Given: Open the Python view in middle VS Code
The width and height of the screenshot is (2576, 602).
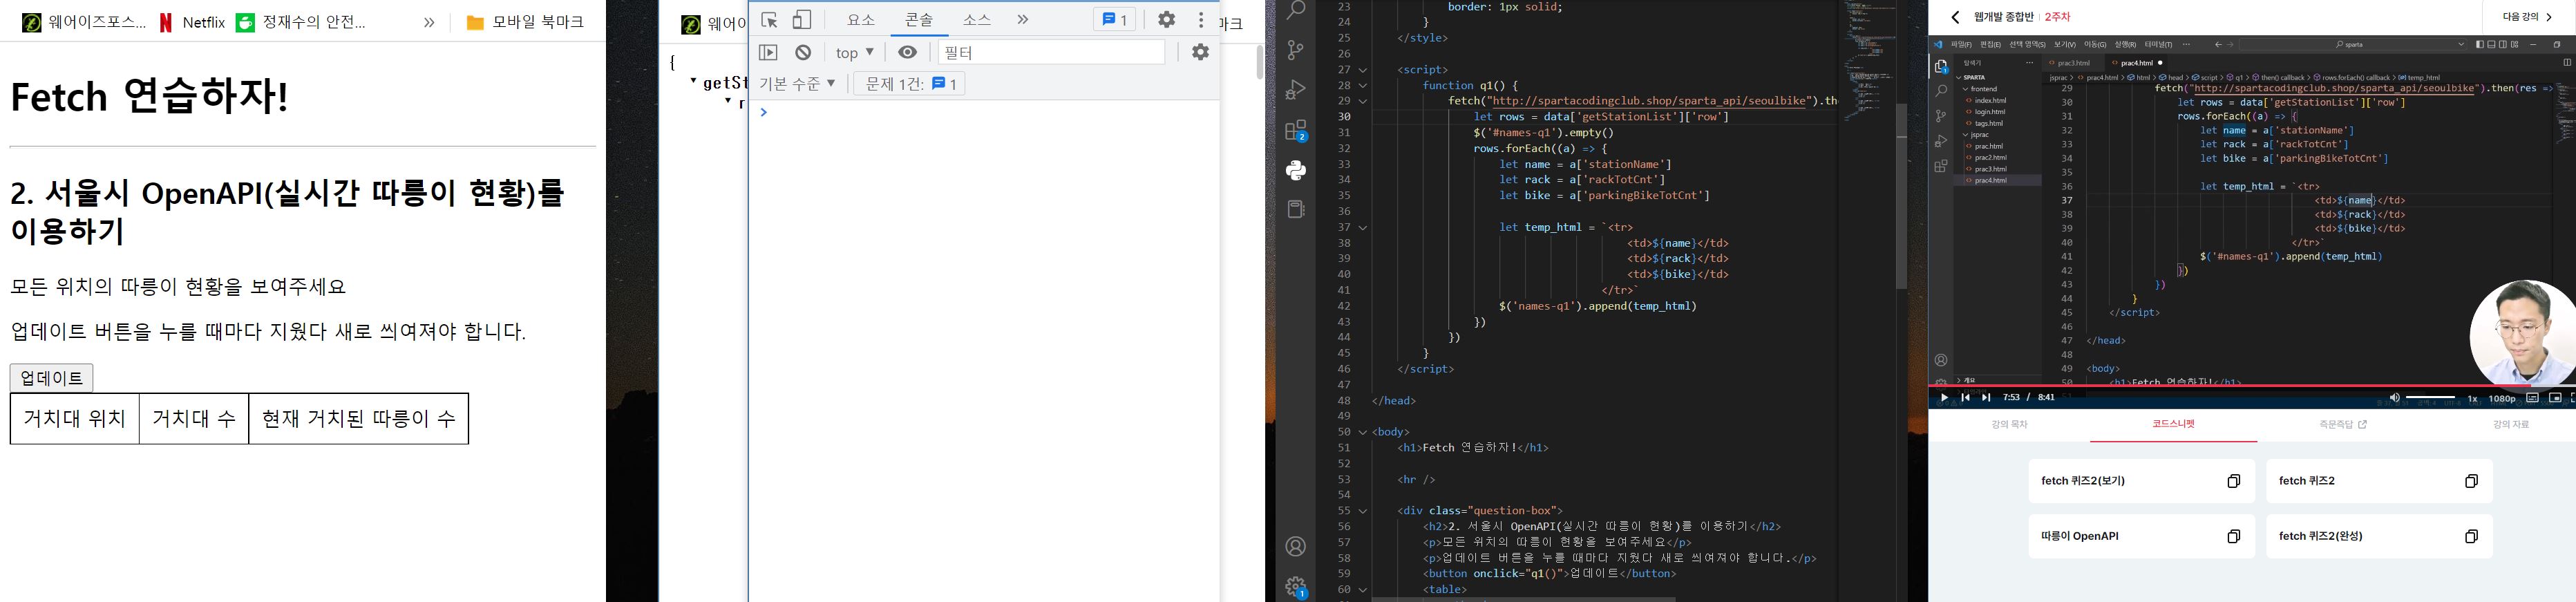Looking at the screenshot, I should click(1296, 170).
